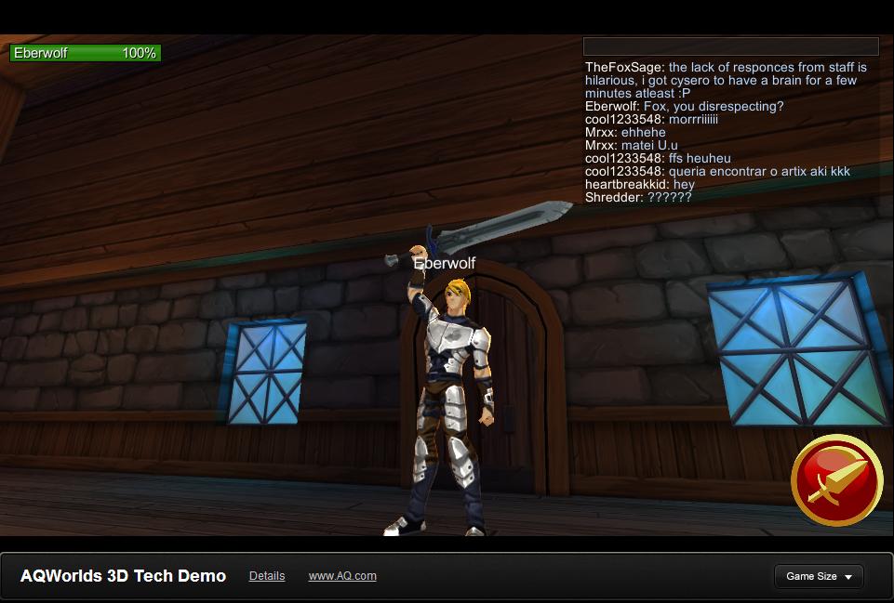Open the Game Size dropdown
Screen dimensions: 894x603
point(819,576)
